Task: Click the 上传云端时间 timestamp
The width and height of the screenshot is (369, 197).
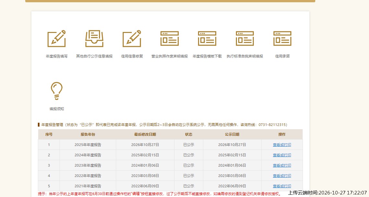Action: pos(327,193)
